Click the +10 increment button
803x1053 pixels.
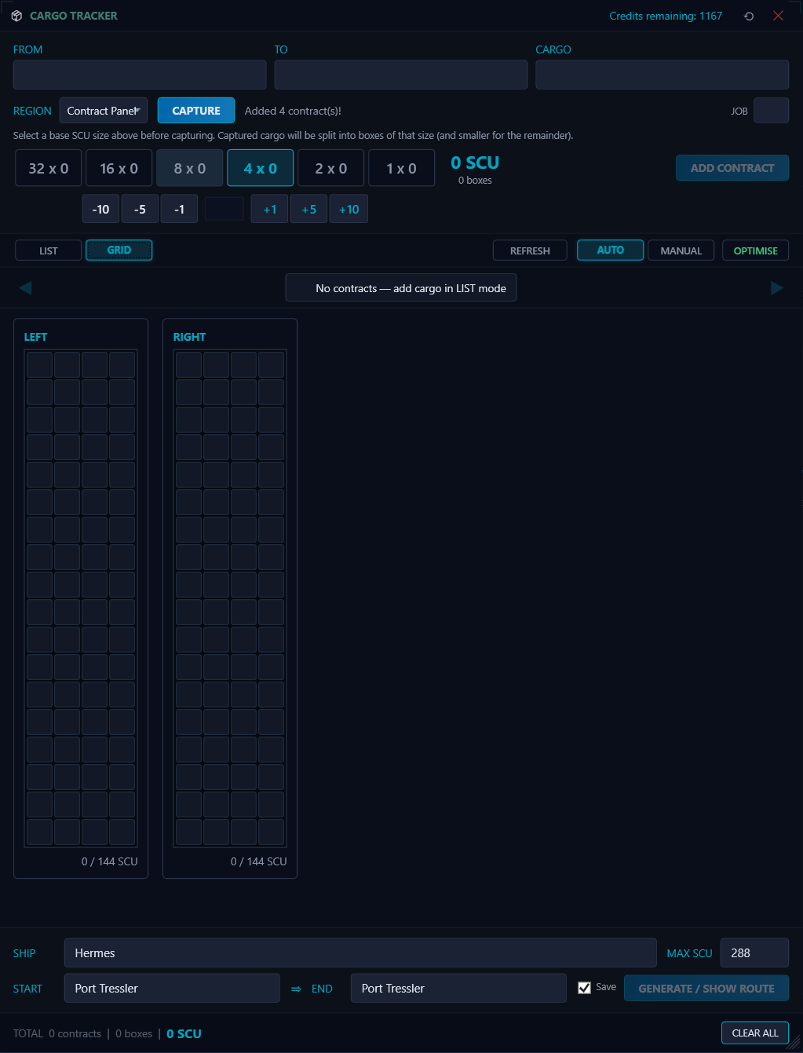coord(349,209)
